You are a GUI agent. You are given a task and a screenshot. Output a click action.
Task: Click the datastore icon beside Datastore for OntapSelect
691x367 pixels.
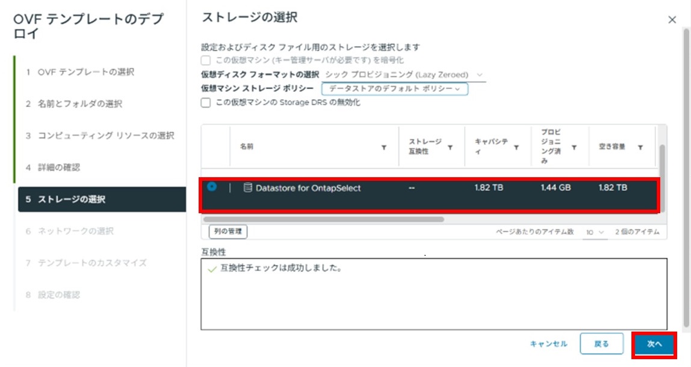(x=247, y=188)
